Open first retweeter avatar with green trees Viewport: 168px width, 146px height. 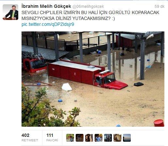70,138
